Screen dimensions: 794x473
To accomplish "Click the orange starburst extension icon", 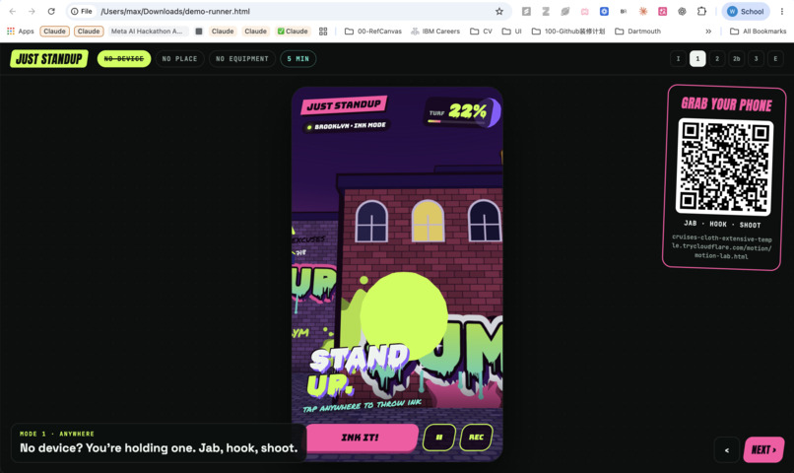I will [643, 11].
